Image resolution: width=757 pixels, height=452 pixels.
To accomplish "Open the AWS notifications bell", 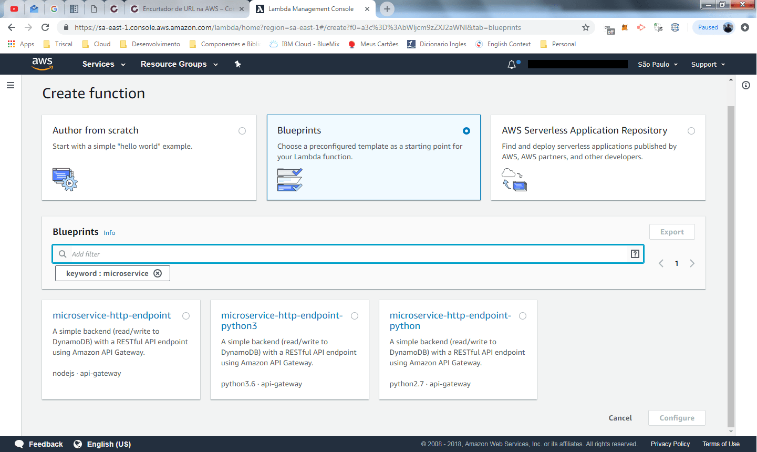I will (512, 64).
